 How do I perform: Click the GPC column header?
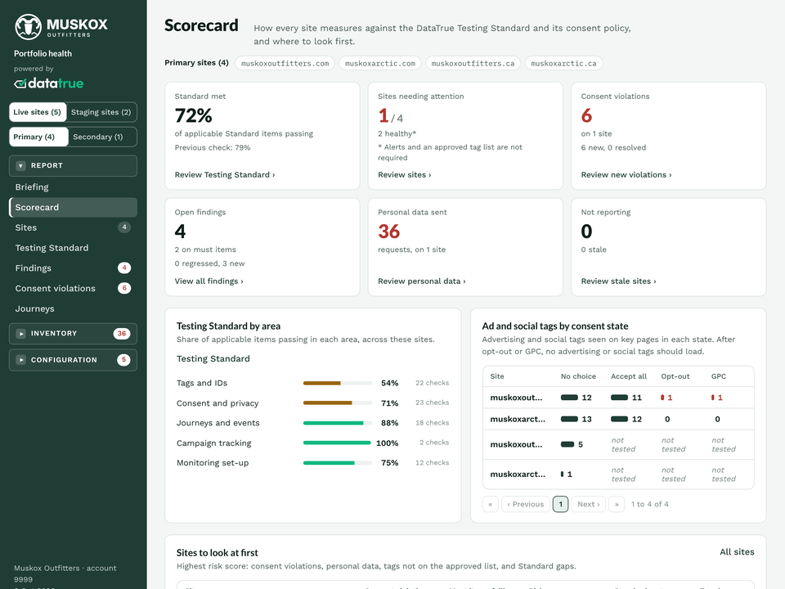pos(719,376)
